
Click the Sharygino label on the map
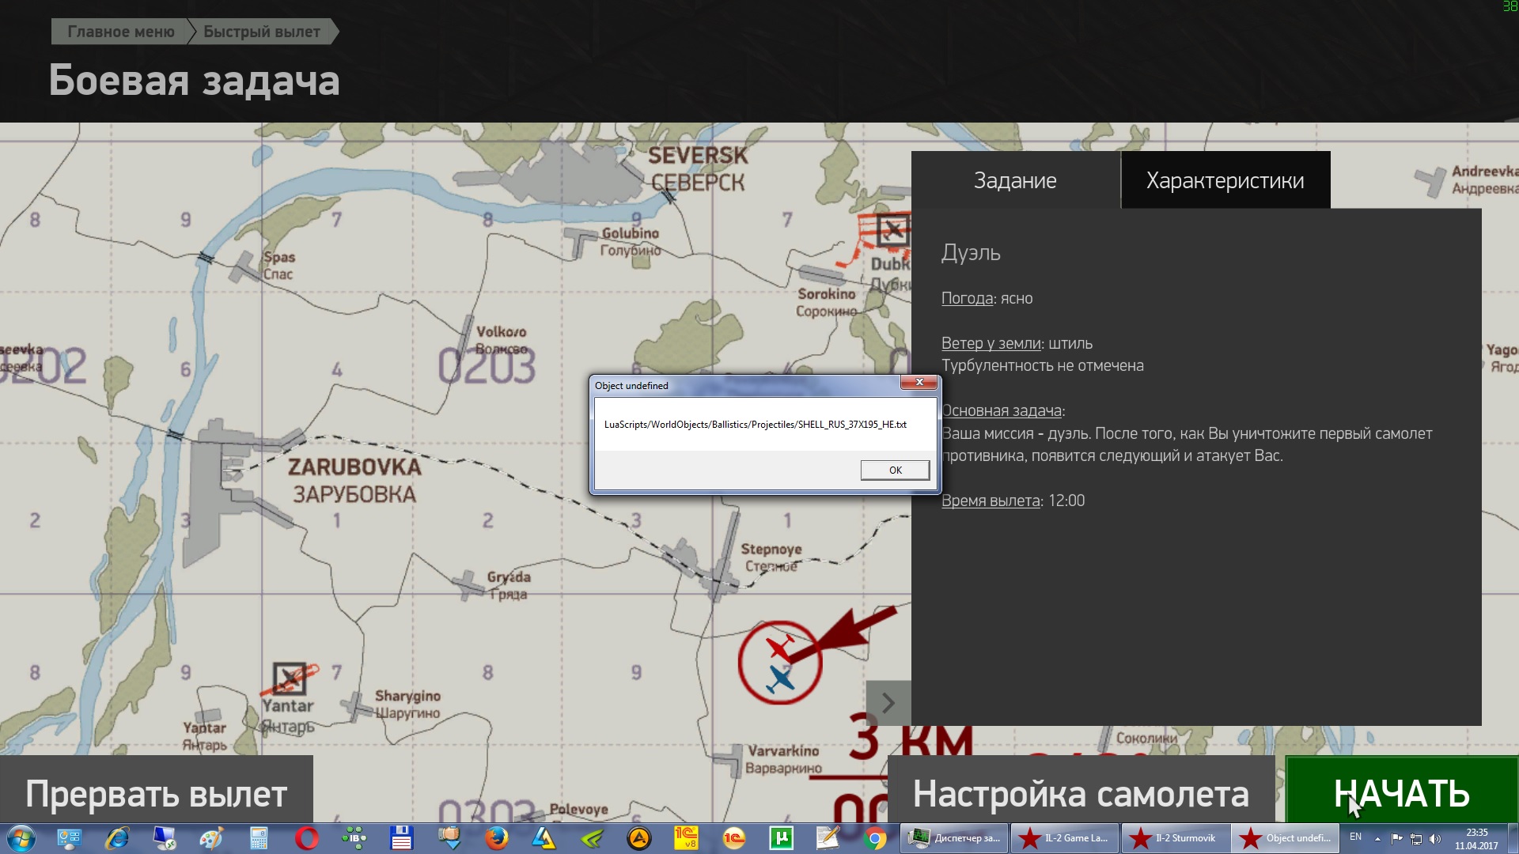(407, 696)
